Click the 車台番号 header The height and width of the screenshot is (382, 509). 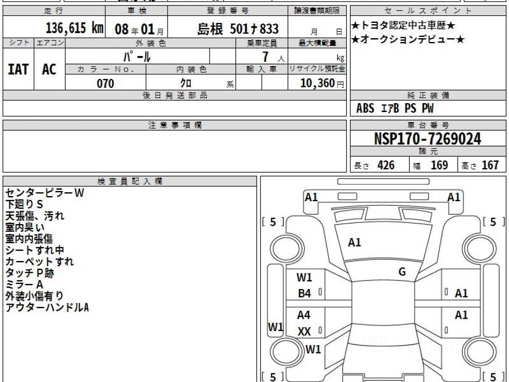tap(428, 125)
